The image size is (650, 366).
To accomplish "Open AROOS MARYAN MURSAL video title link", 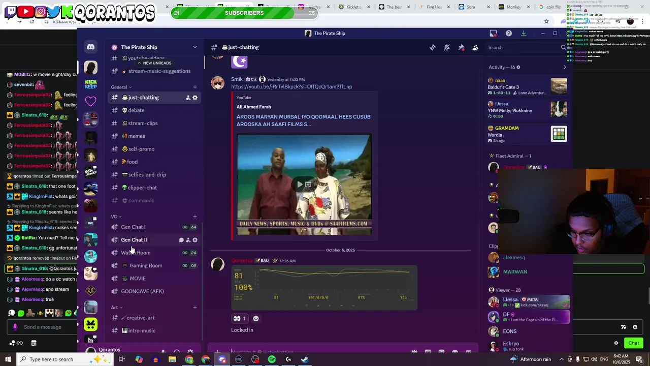I will [x=303, y=120].
